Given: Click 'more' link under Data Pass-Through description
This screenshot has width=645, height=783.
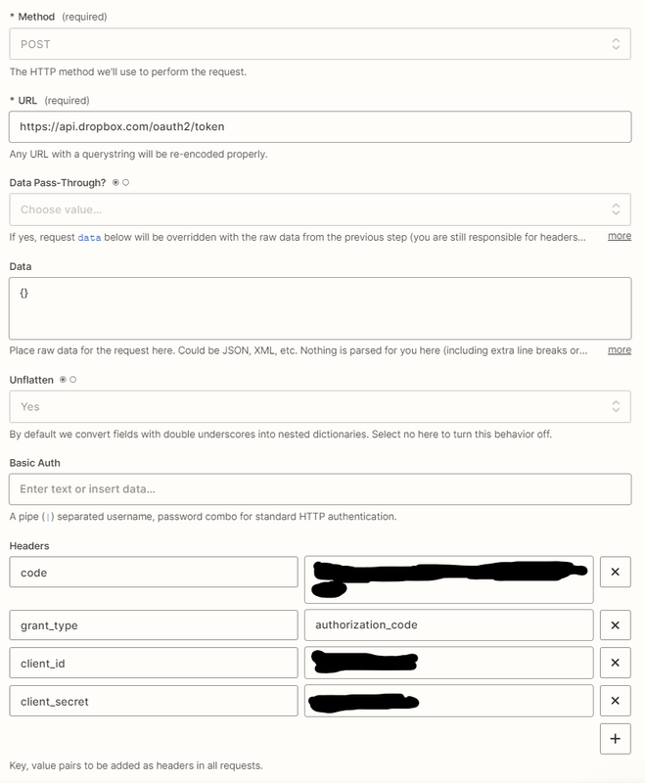Looking at the screenshot, I should [619, 236].
